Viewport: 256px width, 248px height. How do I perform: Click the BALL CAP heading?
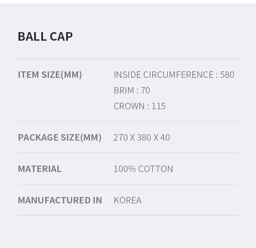[x=45, y=36]
